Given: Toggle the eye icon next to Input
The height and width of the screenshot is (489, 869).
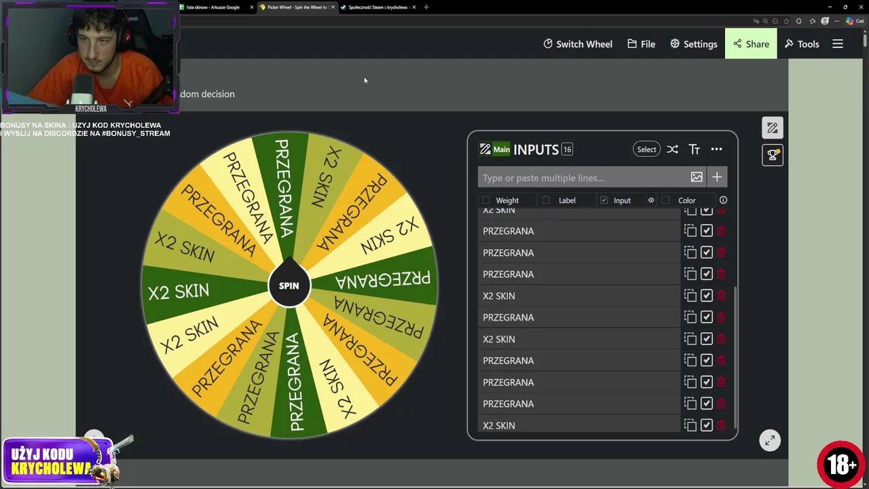Looking at the screenshot, I should (651, 200).
